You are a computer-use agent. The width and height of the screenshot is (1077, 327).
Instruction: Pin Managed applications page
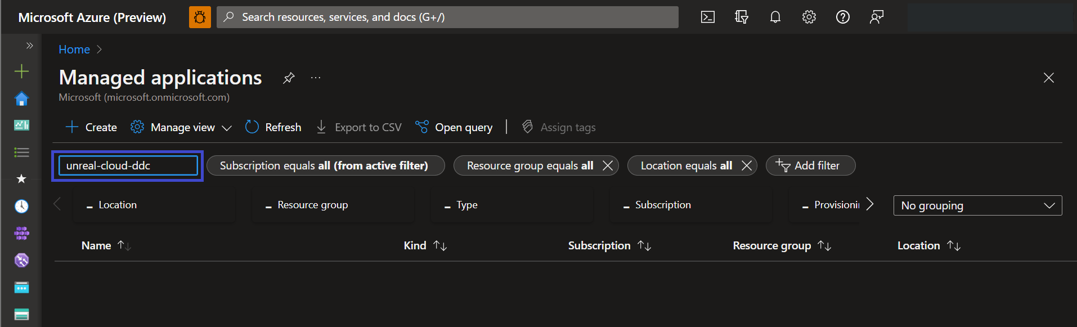point(289,78)
